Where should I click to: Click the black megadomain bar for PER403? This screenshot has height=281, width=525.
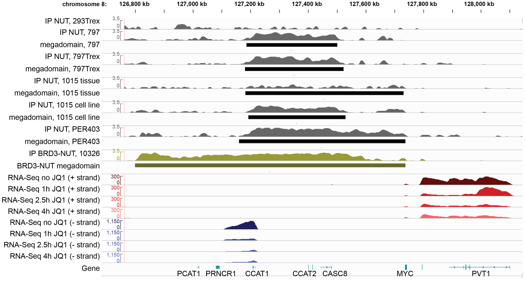coord(322,141)
